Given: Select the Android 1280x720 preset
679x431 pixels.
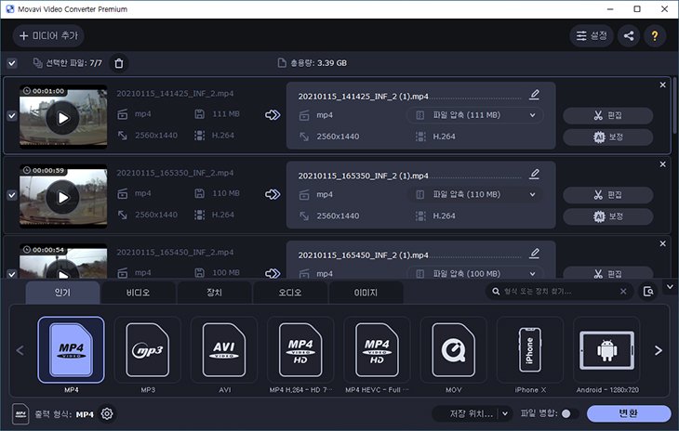Looking at the screenshot, I should [606, 350].
